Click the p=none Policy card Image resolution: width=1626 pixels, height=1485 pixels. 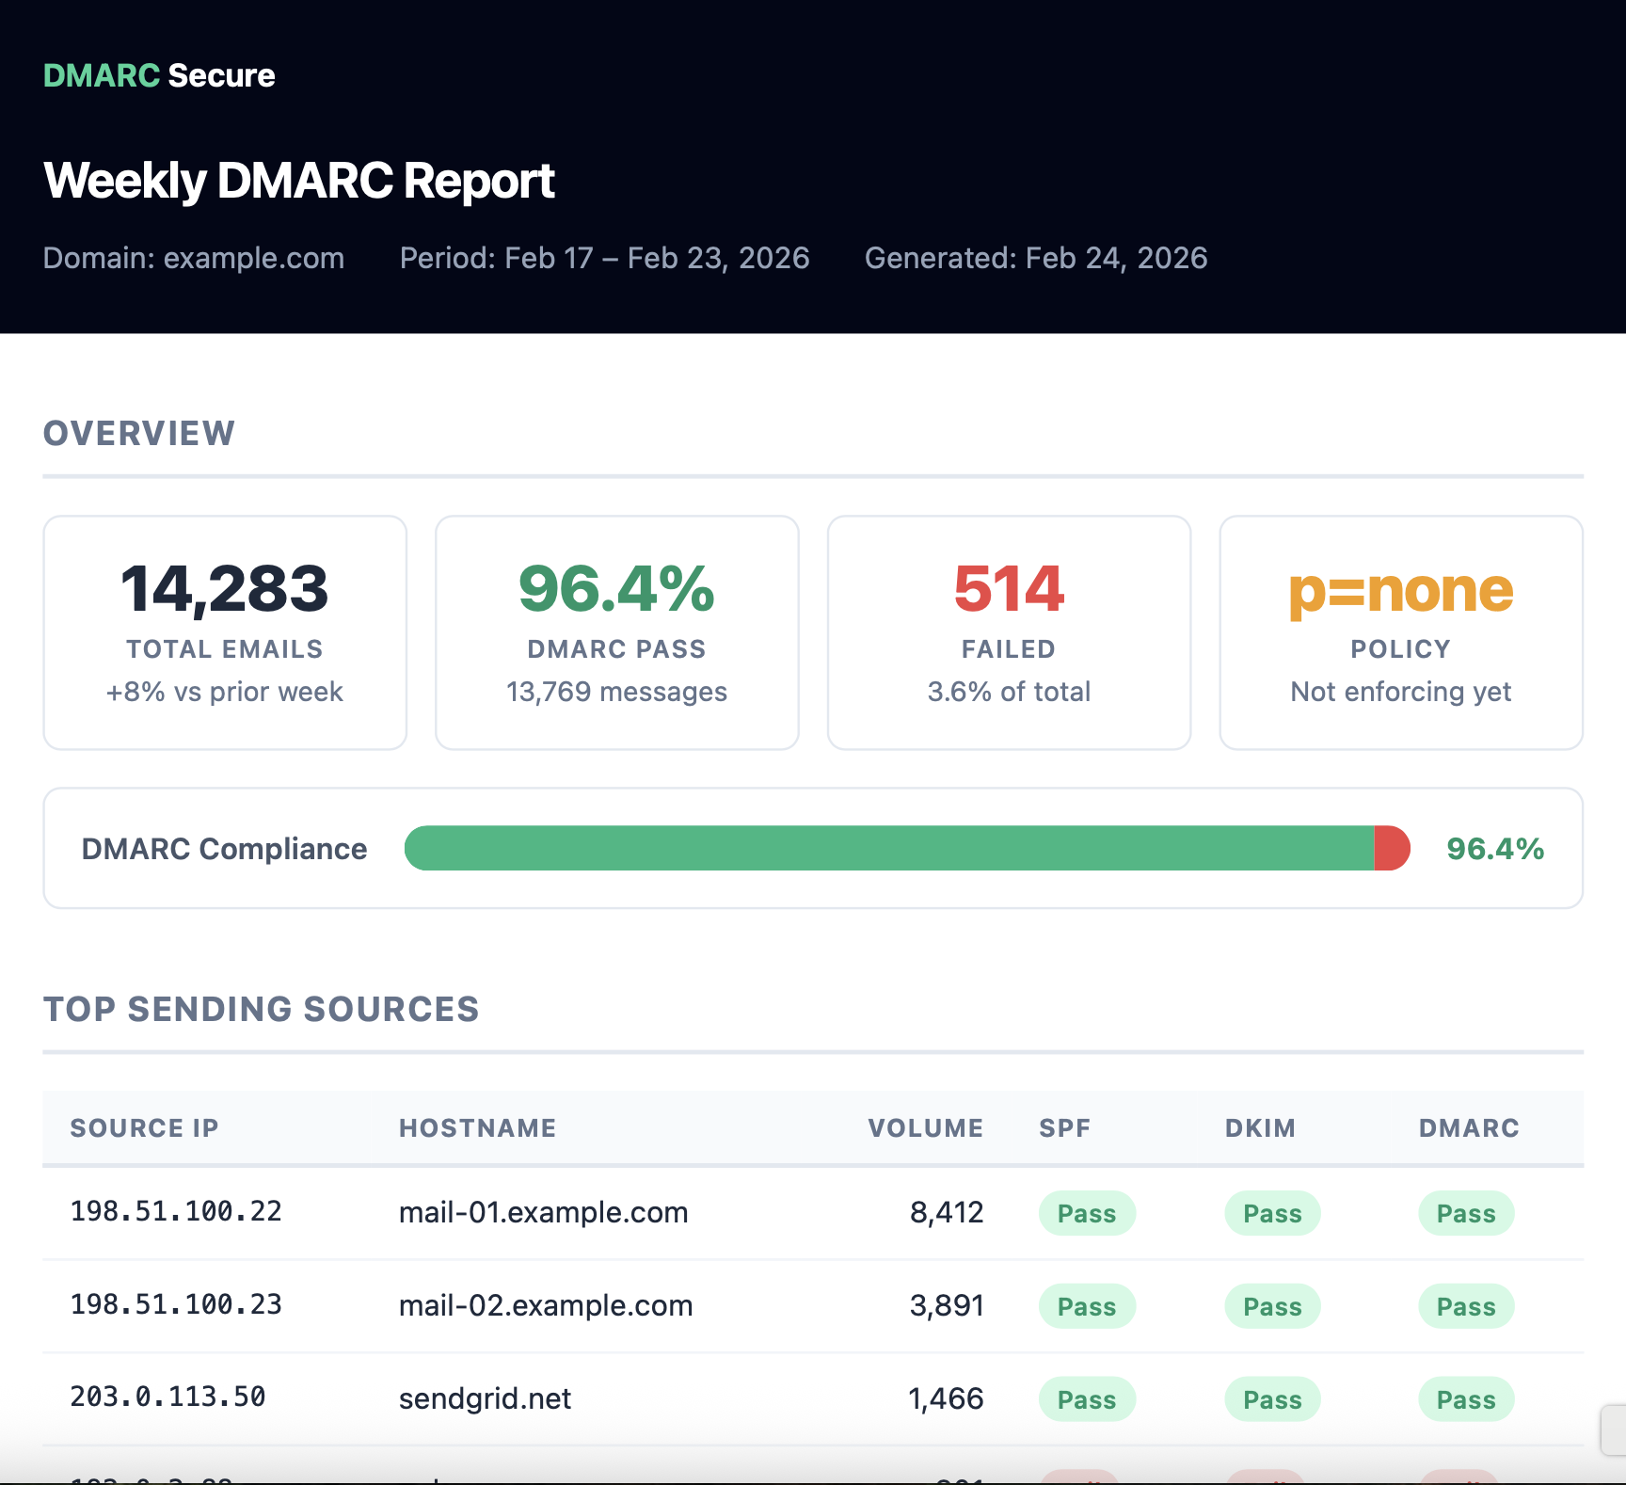[x=1400, y=631]
